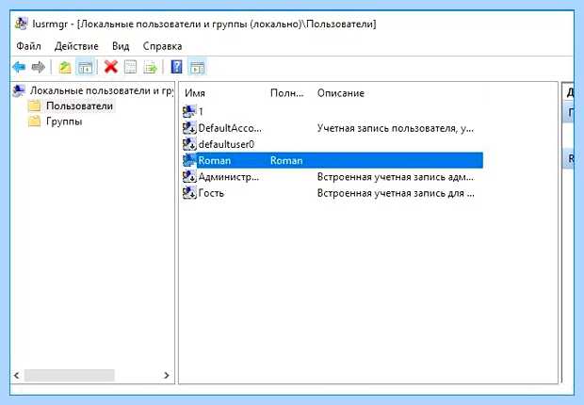Click the Up one level folder icon
This screenshot has width=584, height=405.
[65, 68]
